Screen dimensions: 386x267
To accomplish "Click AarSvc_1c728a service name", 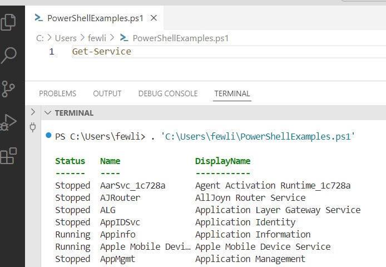I will pyautogui.click(x=133, y=185).
